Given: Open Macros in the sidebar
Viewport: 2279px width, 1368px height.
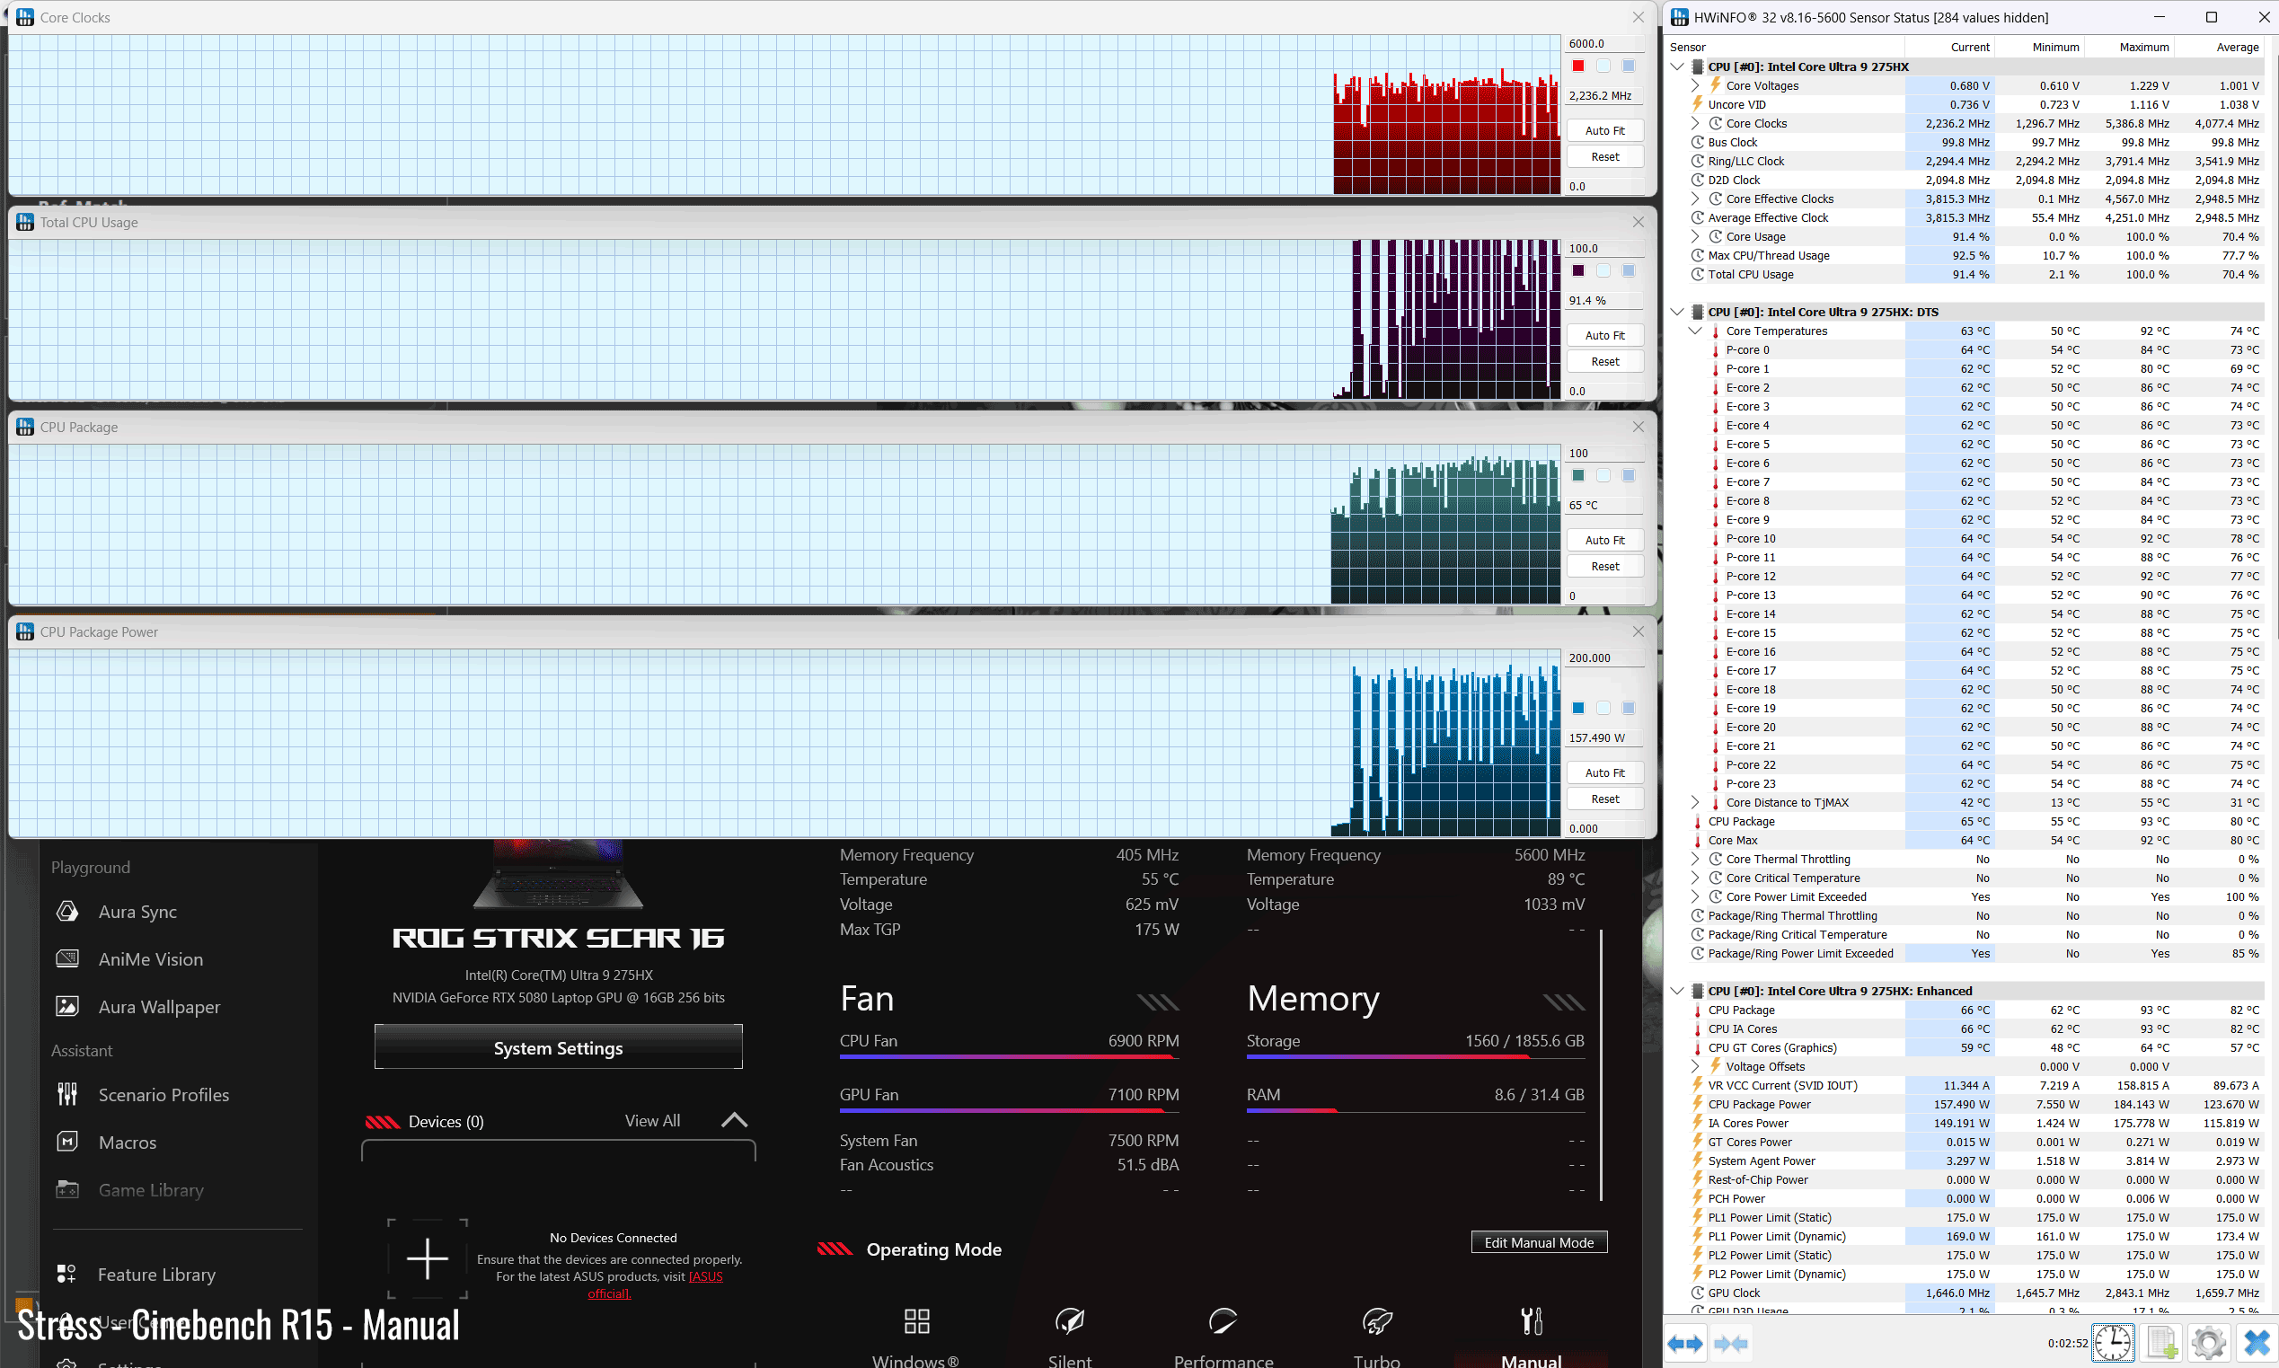Looking at the screenshot, I should coord(128,1143).
